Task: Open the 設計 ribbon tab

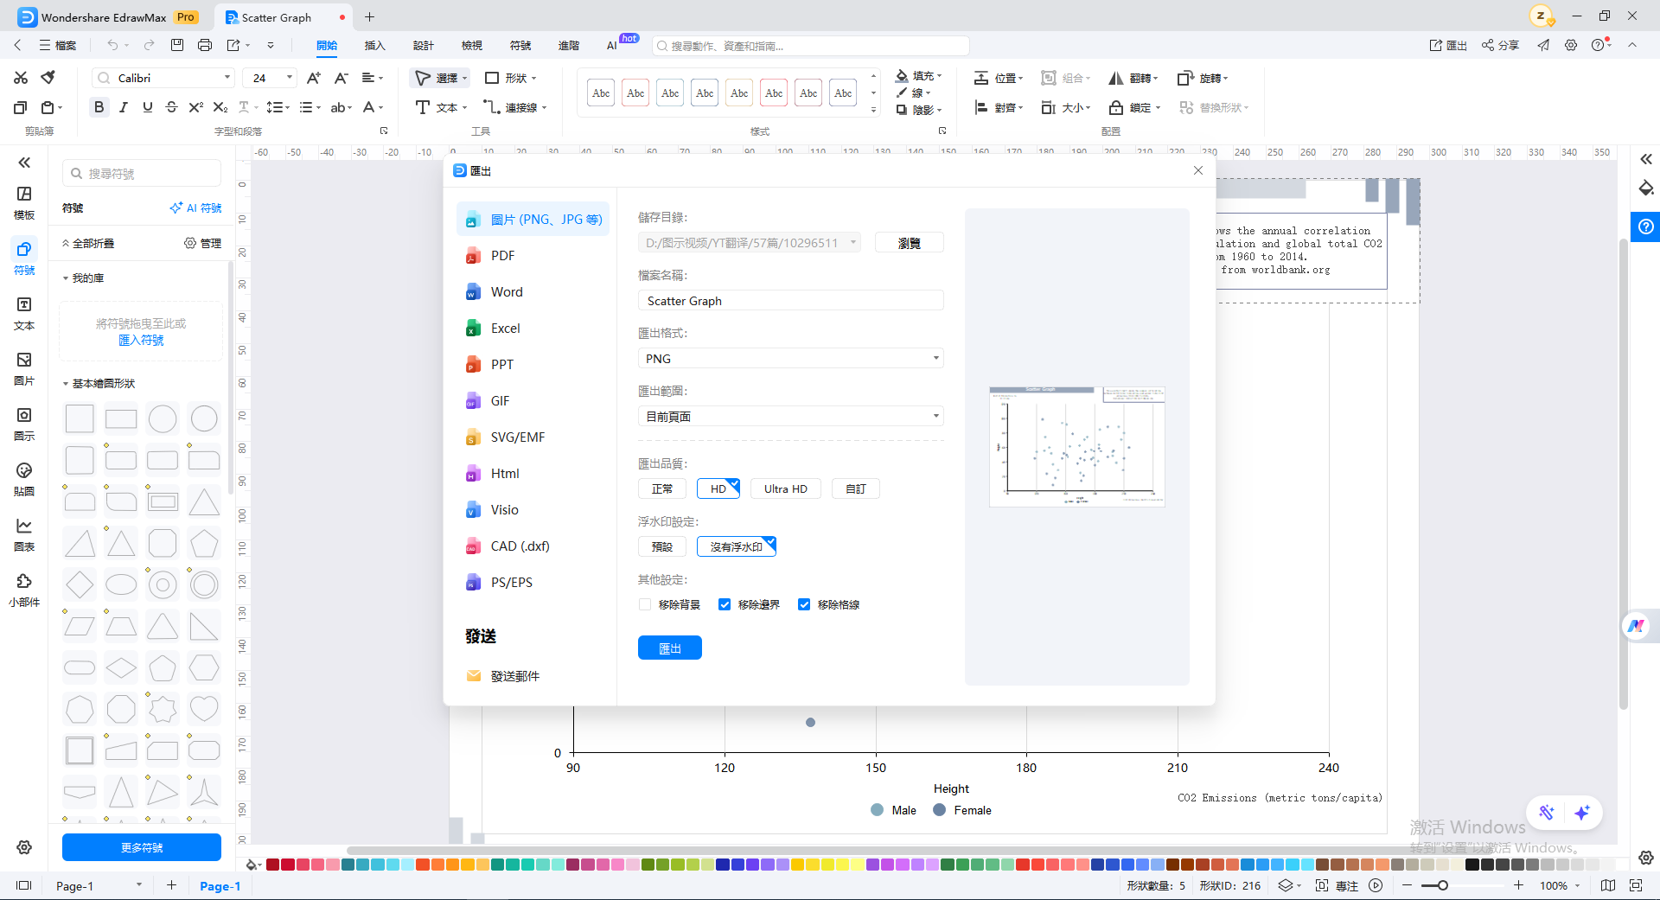Action: [424, 46]
